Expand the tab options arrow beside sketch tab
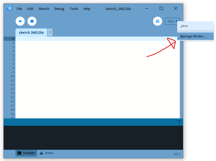216x161 pixels. tap(50, 32)
